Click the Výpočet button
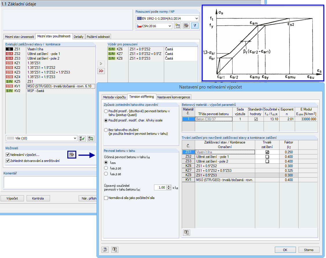Image resolution: width=326 pixels, height=258 pixels. click(12, 198)
